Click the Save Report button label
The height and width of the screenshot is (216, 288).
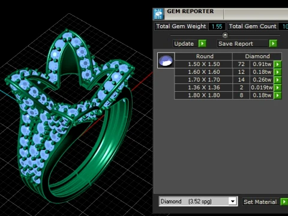click(236, 44)
